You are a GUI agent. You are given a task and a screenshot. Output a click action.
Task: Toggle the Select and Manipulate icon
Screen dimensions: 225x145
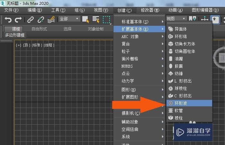(x=205, y=19)
